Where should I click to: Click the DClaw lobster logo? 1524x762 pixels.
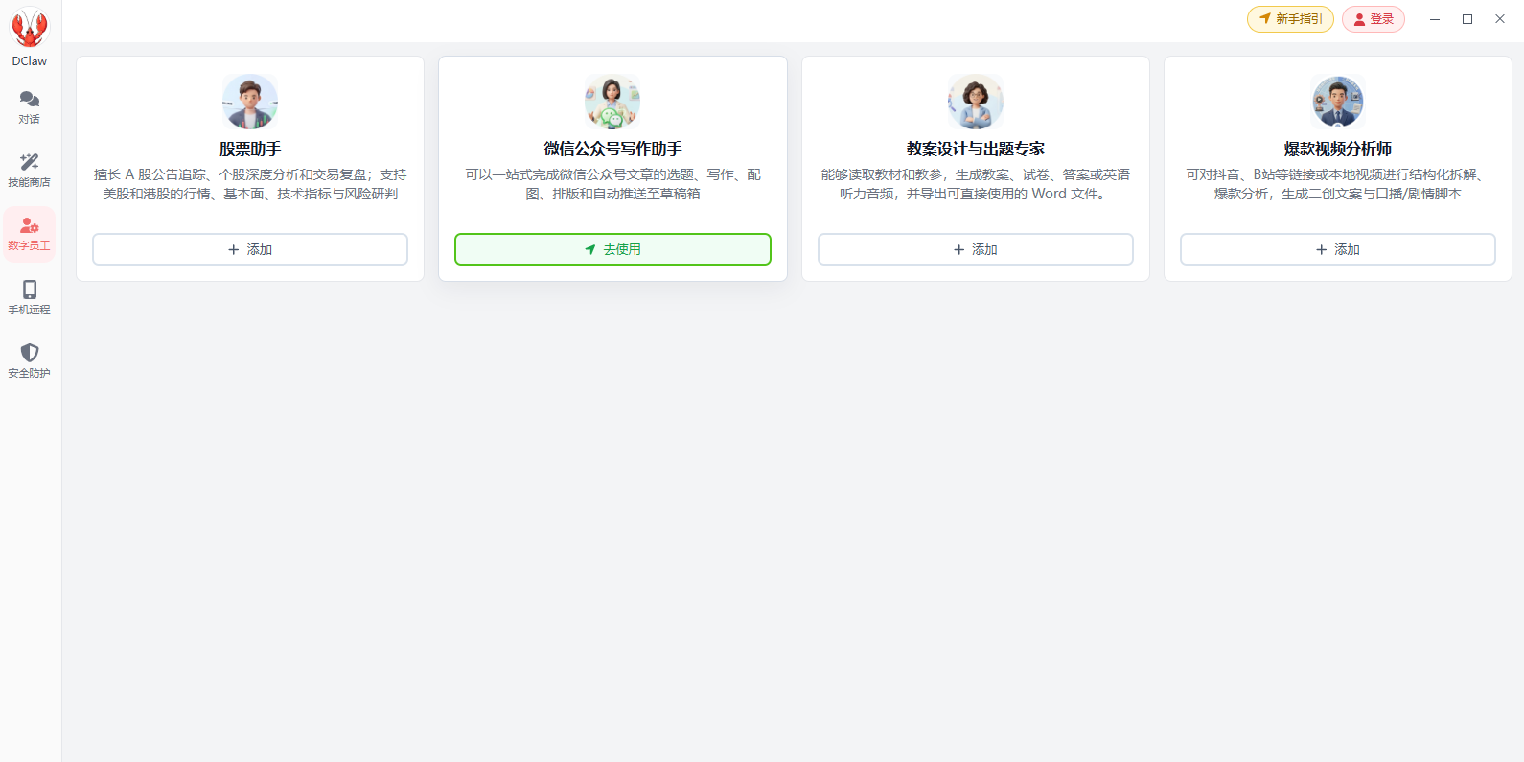(30, 29)
